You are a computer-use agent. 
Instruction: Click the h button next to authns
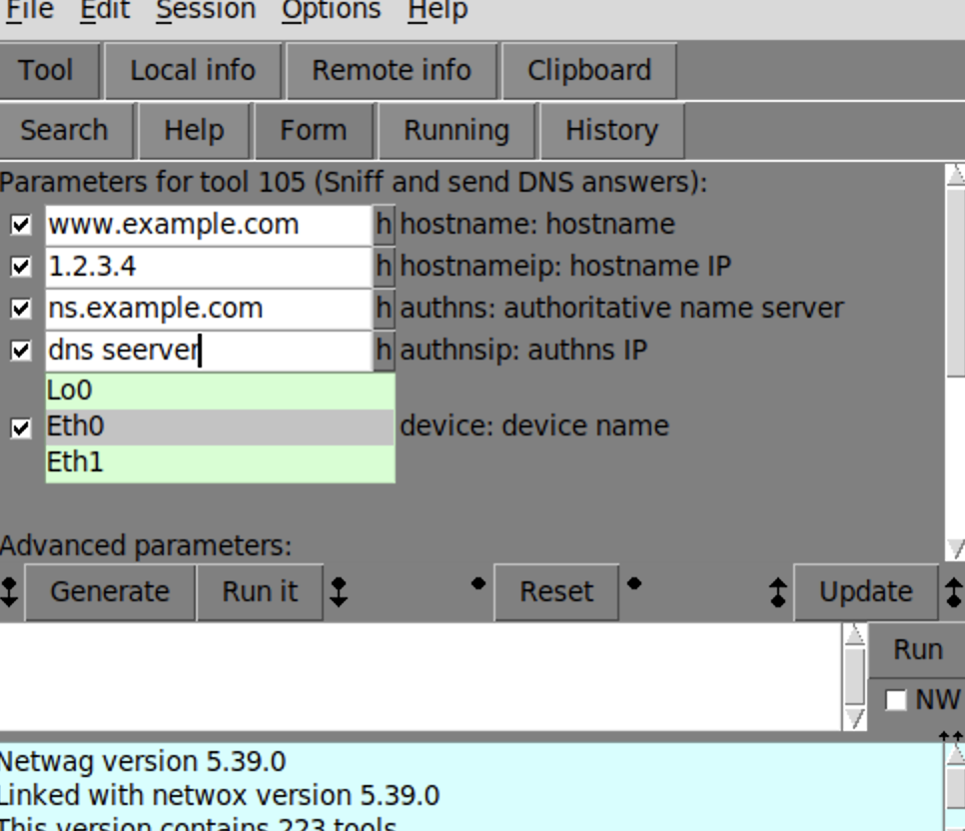point(384,309)
